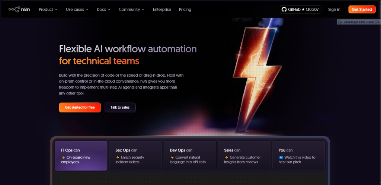Screen dimensions: 381x185
Task: Click Get started for free button
Action: coord(80,107)
